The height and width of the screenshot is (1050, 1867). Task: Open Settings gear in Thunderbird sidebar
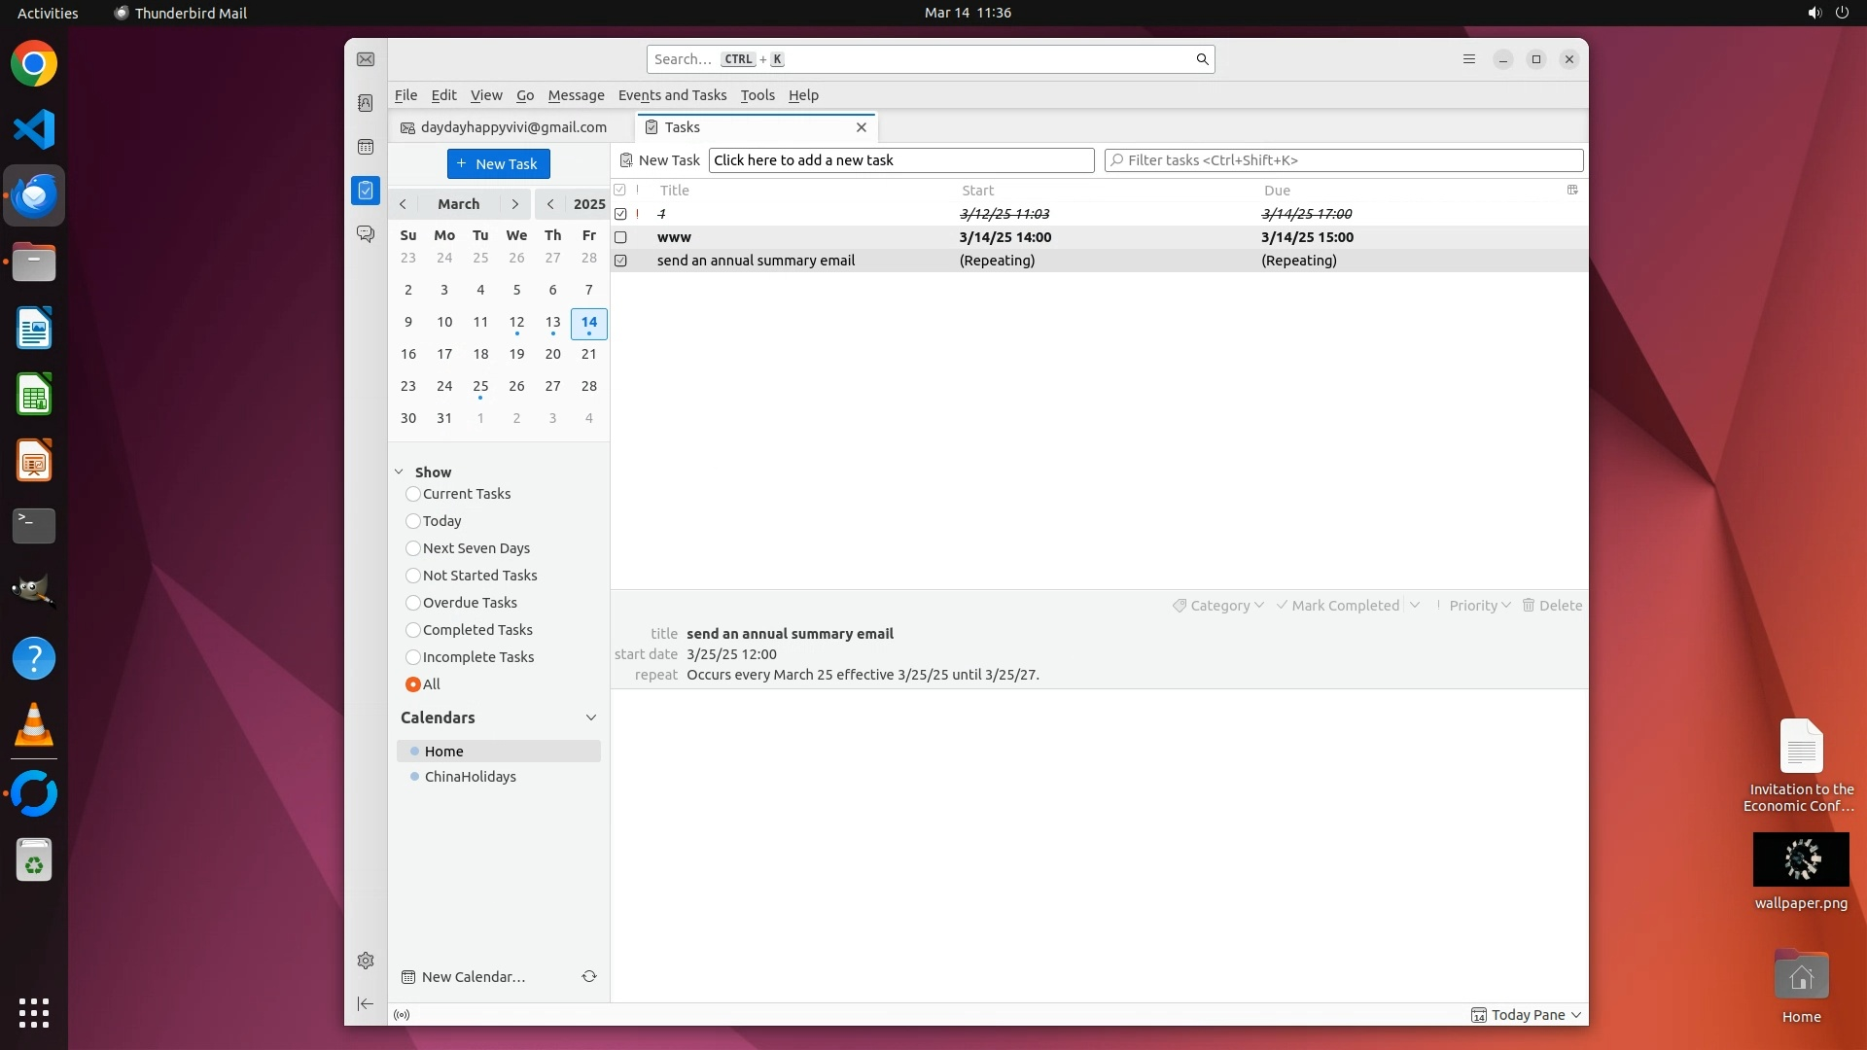[x=366, y=961]
